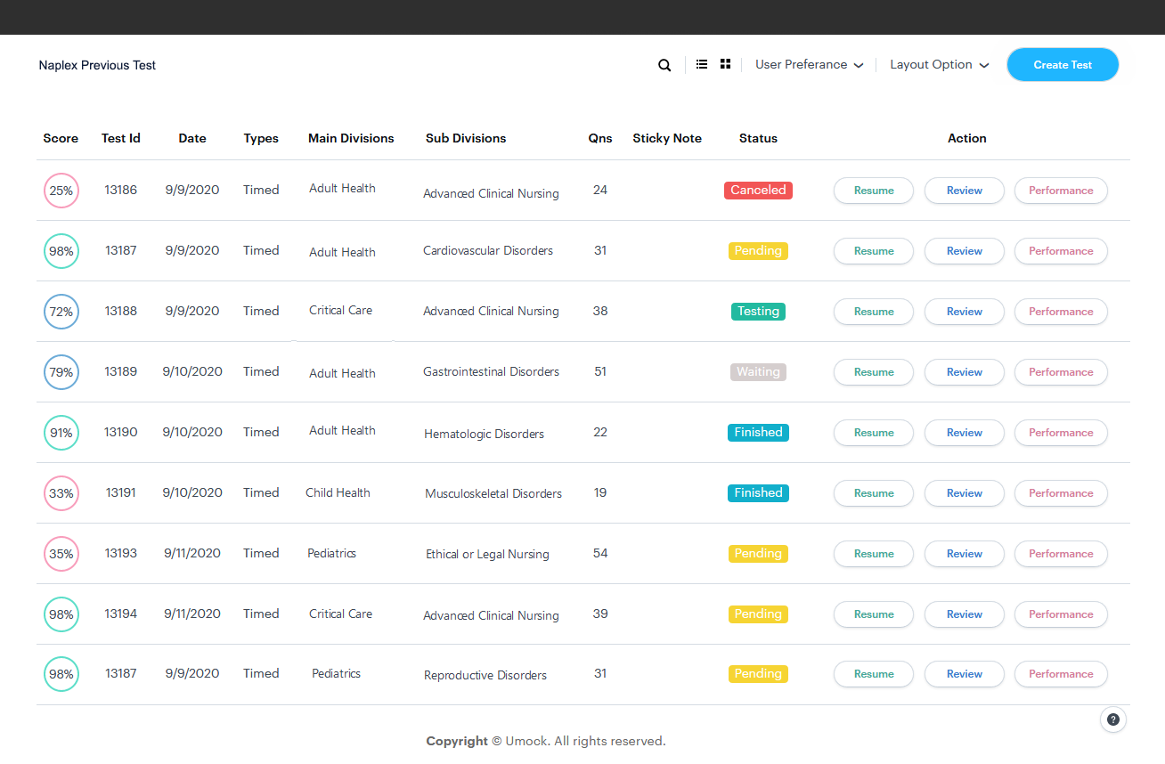The height and width of the screenshot is (764, 1165).
Task: Open Performance for test 13193
Action: [1061, 554]
